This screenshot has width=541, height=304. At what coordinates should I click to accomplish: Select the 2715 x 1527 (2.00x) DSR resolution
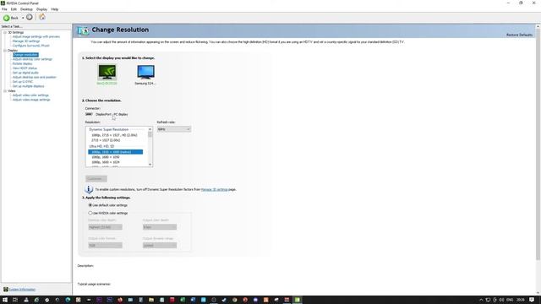106,140
